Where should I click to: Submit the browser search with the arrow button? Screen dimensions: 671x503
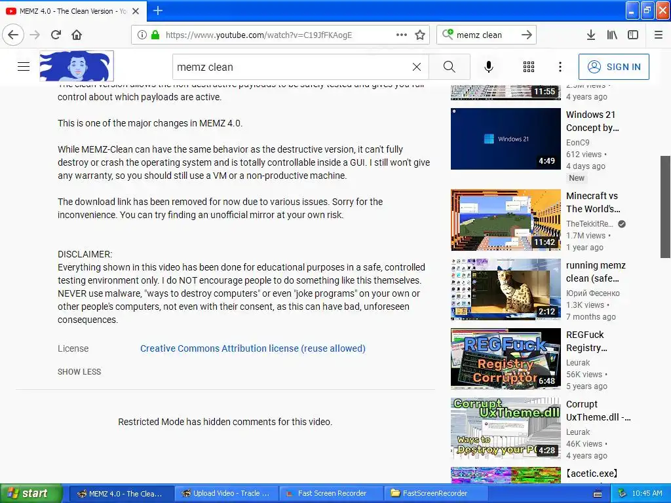pyautogui.click(x=527, y=35)
